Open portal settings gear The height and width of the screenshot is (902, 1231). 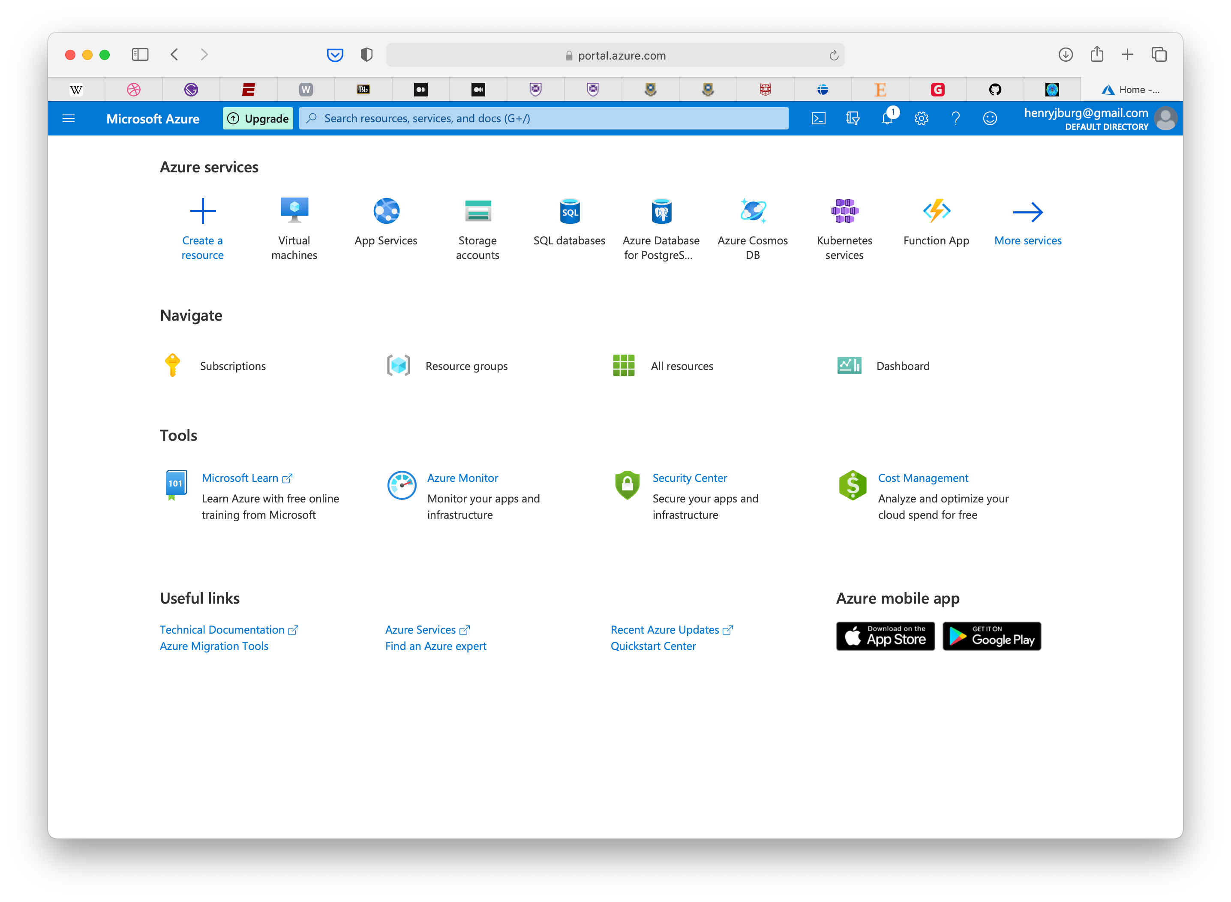coord(922,118)
